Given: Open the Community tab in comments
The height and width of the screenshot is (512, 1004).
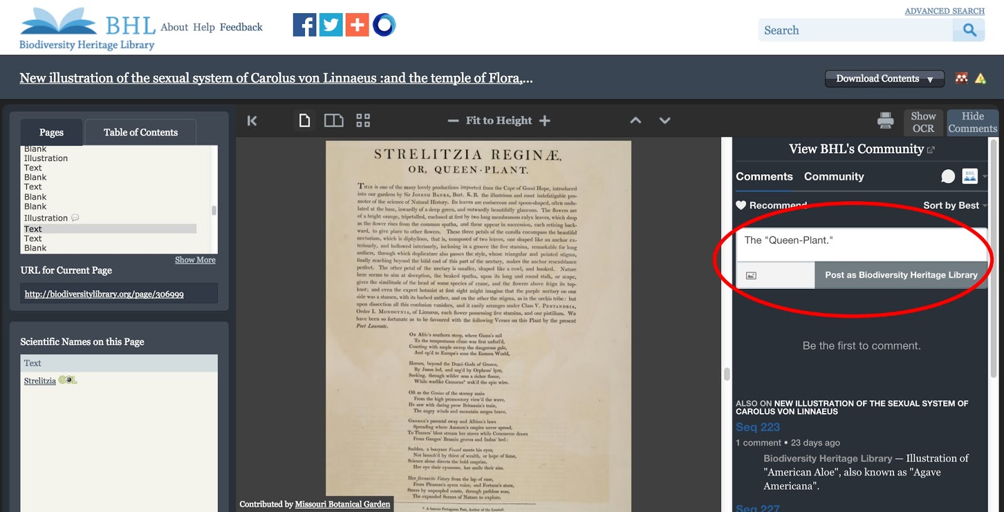Looking at the screenshot, I should coord(833,177).
